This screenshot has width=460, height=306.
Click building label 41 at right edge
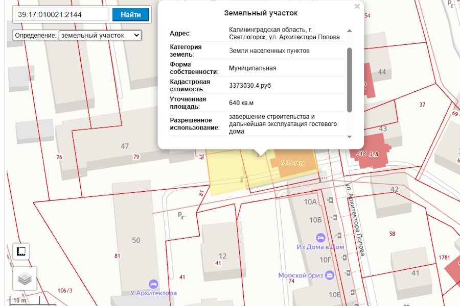[415, 273]
